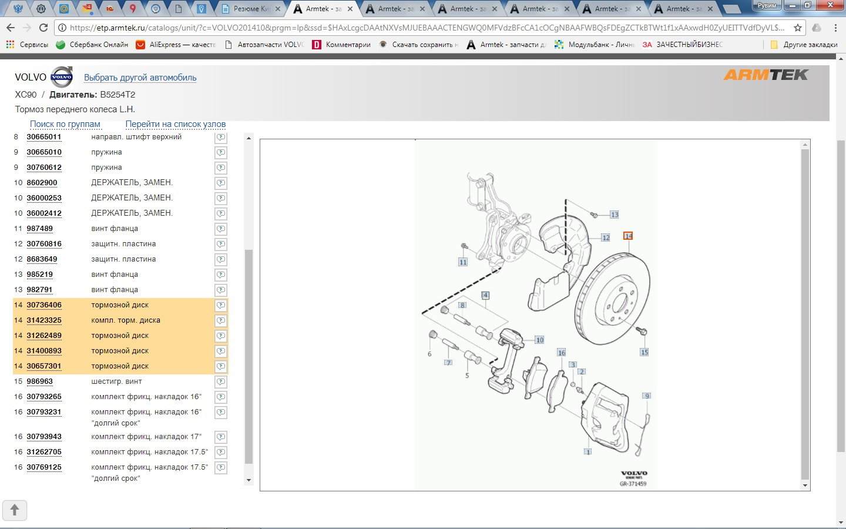The image size is (846, 529).
Task: Click parts list scroll-up arrow
Action: point(249,138)
